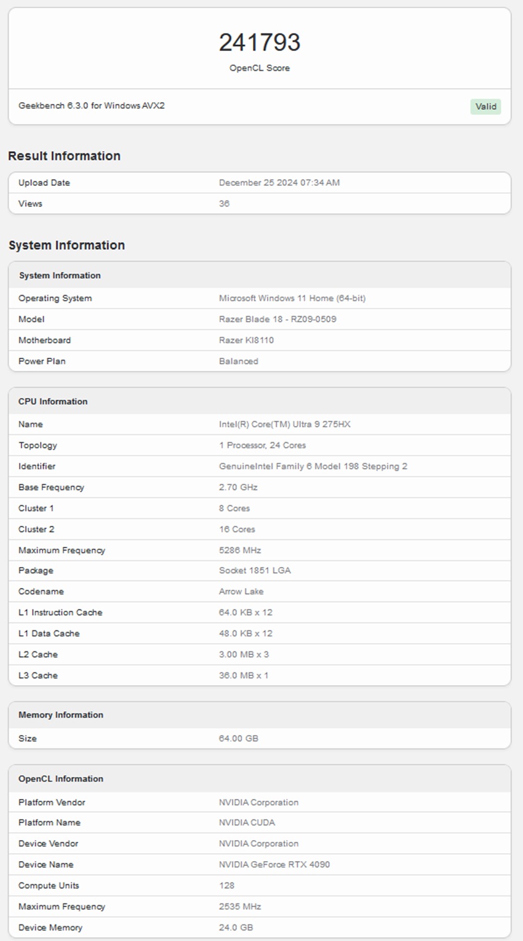This screenshot has width=523, height=941.
Task: Click the L1 Data Cache label
Action: (49, 633)
